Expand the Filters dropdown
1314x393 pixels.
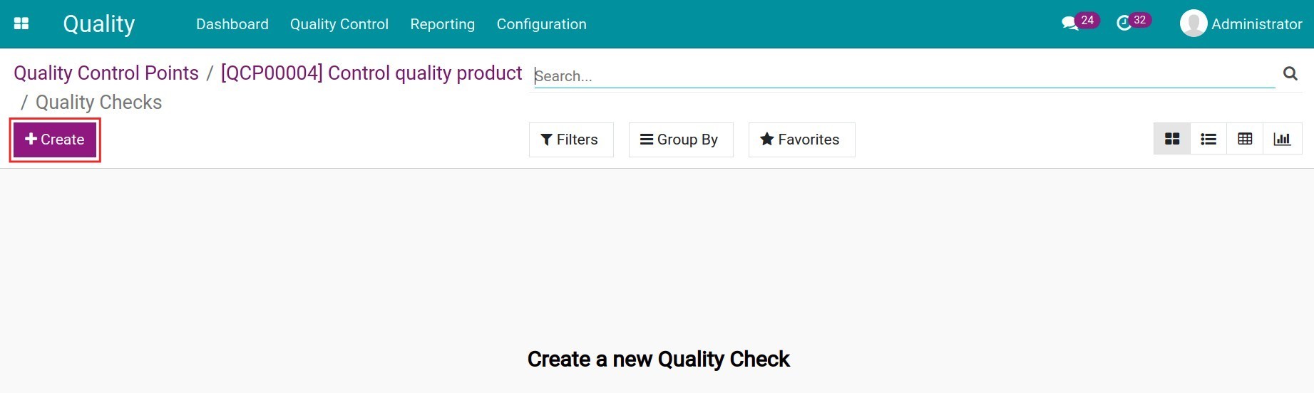(x=570, y=140)
